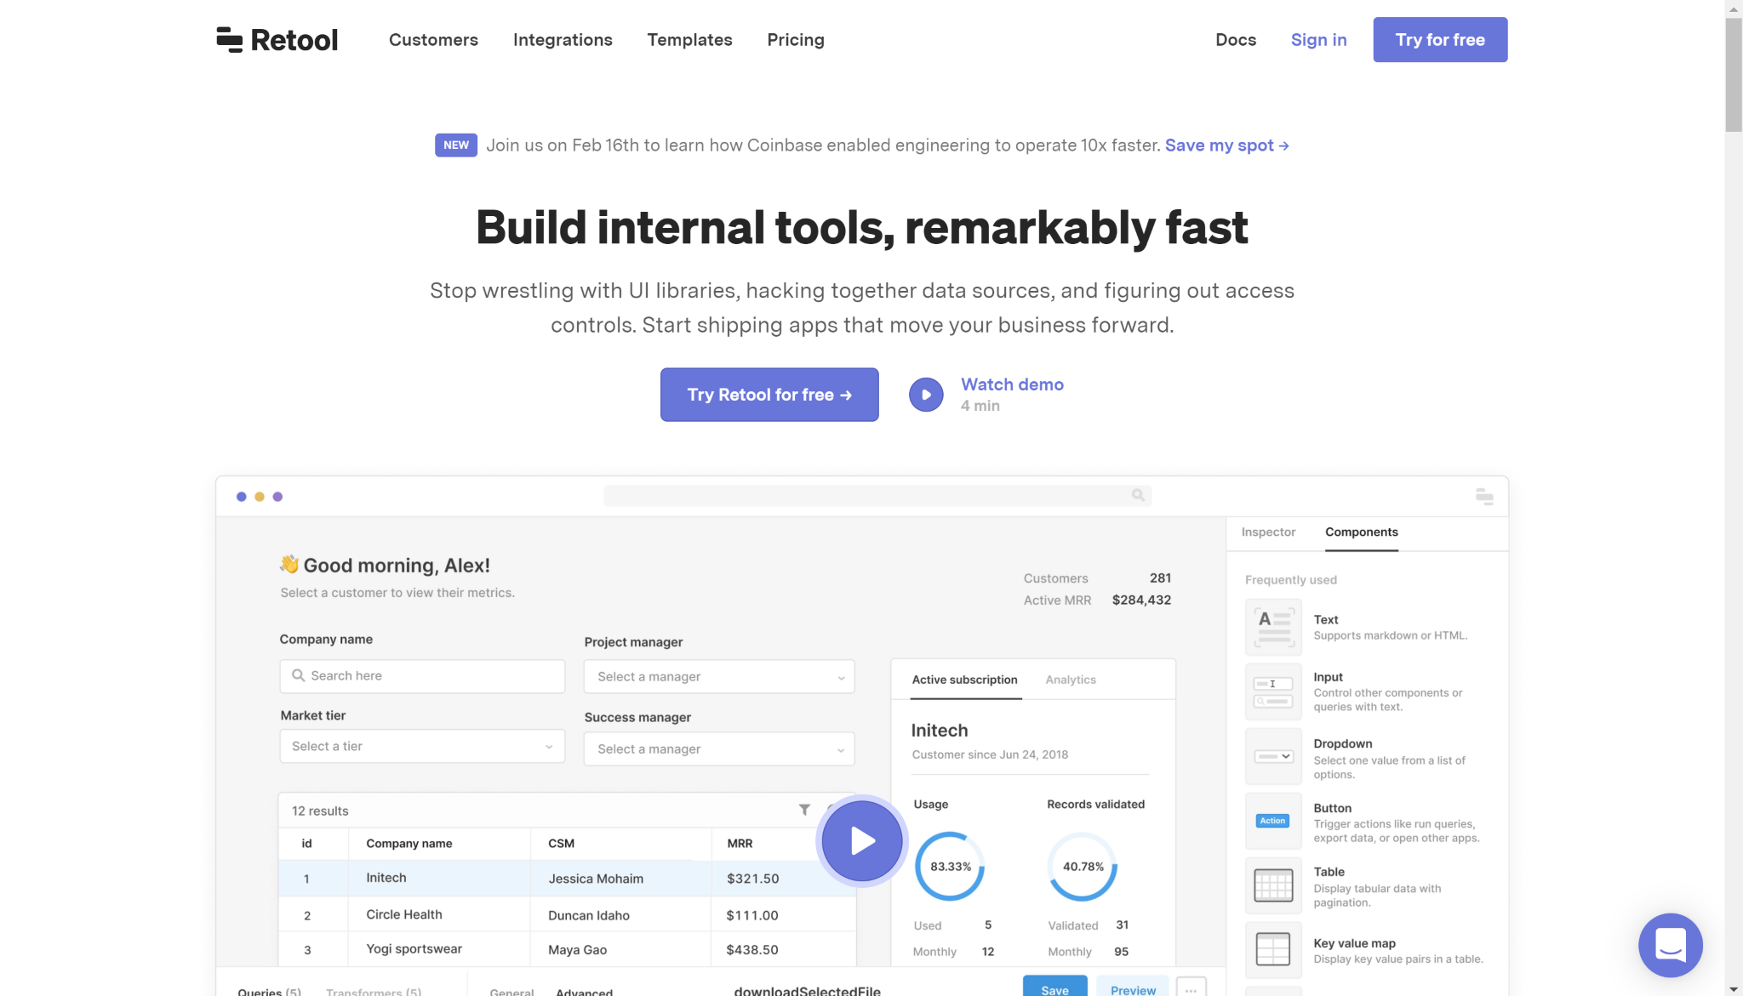Click the id column header
The image size is (1743, 996).
click(x=306, y=844)
